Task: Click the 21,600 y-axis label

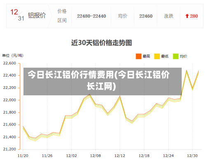Action: click(x=9, y=125)
